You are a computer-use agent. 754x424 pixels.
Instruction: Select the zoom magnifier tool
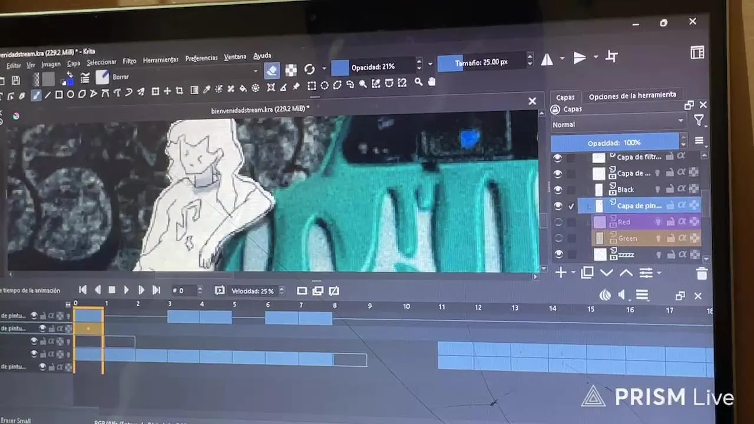(418, 82)
